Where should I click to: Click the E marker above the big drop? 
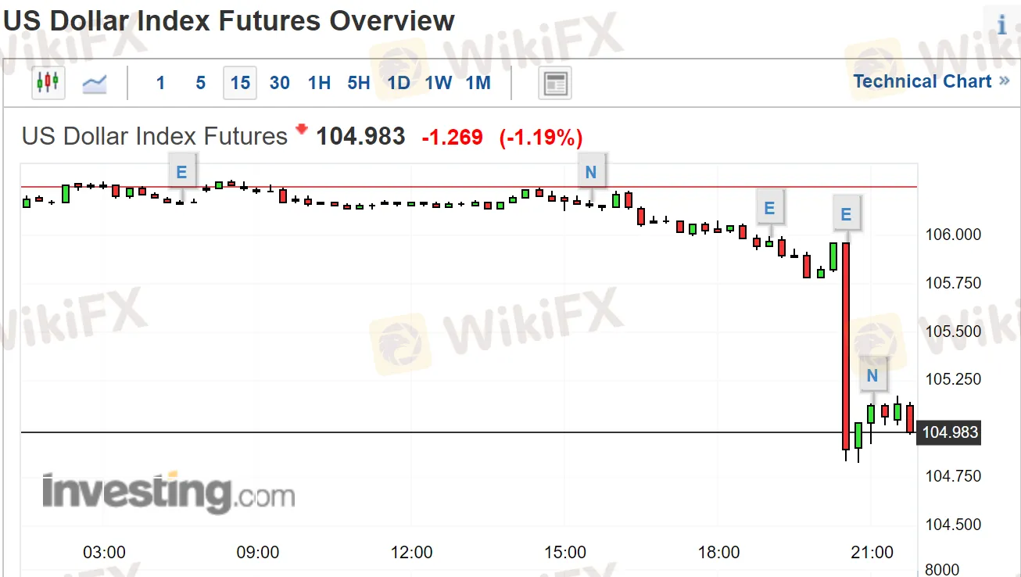tap(845, 213)
